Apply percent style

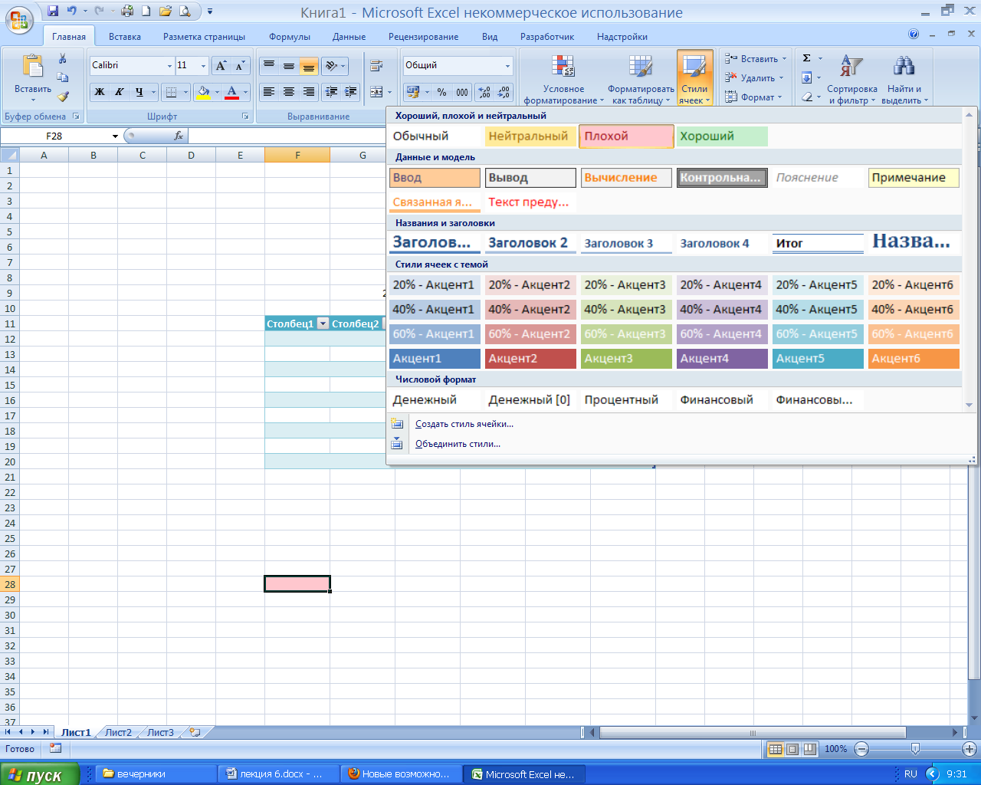[442, 92]
